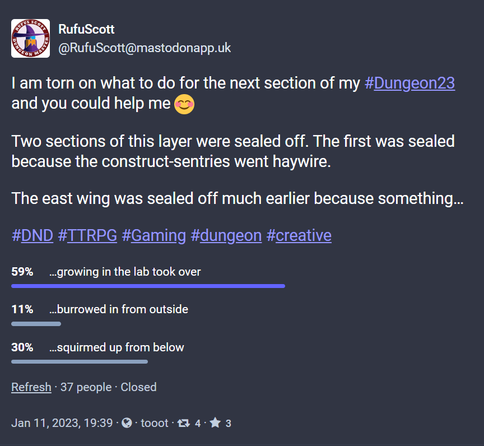Screen dimensions: 484x446
Task: Click the public visibility globe icon
Action: (x=127, y=424)
